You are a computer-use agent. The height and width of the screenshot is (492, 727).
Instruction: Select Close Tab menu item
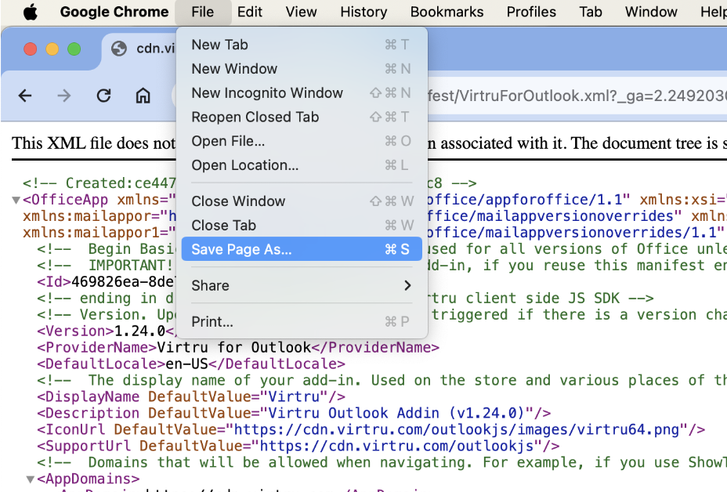[302, 226]
